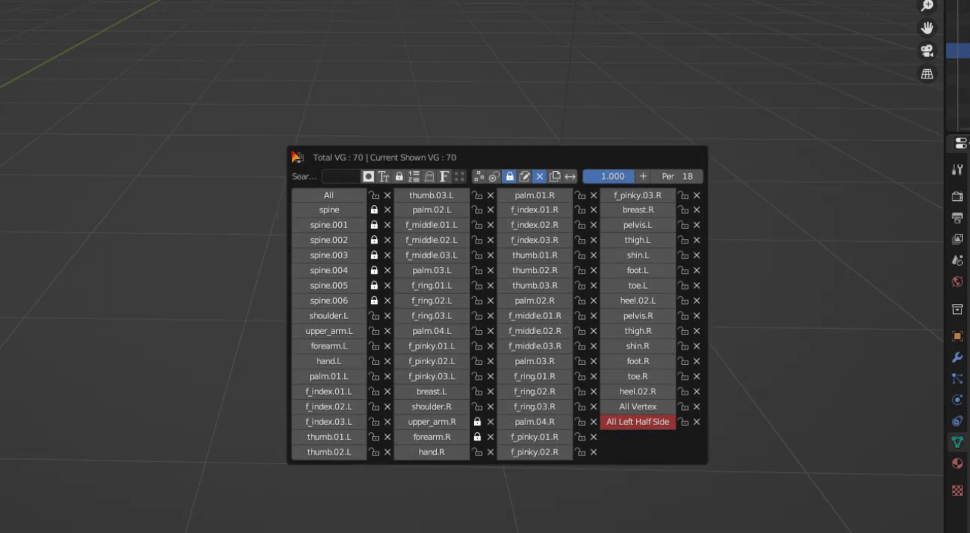This screenshot has height=533, width=970.
Task: Open the Render properties tab
Action: (x=957, y=196)
